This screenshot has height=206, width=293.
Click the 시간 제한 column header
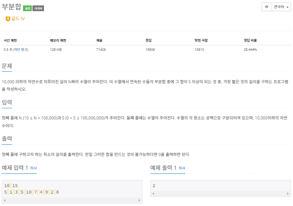pos(10,40)
